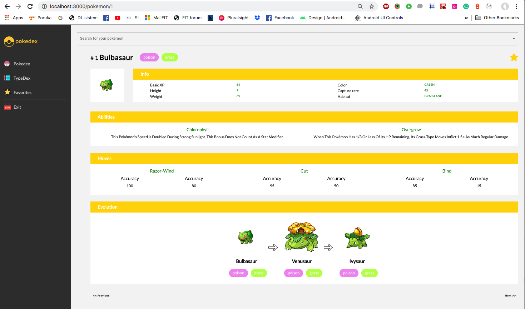Expand the bookmarks overflow chevron
This screenshot has width=525, height=309.
[x=466, y=18]
